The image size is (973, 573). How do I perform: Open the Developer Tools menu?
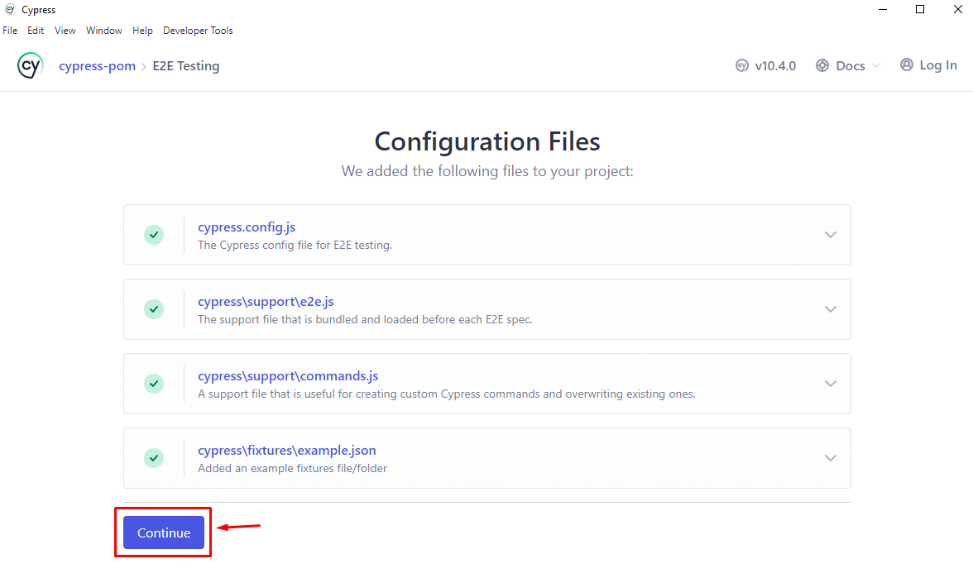(198, 31)
